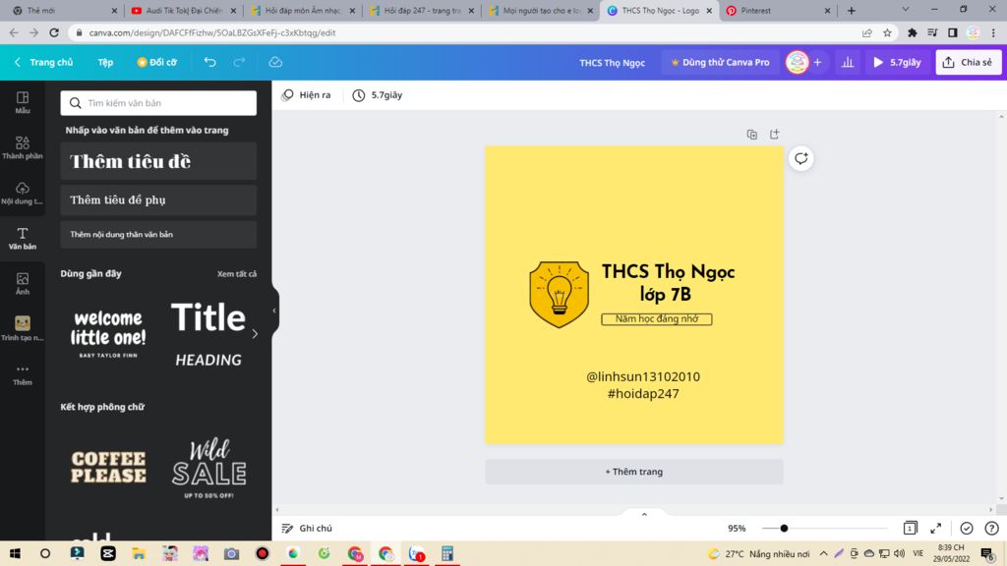Select the COFFEE PLEASE font combination

pyautogui.click(x=108, y=467)
